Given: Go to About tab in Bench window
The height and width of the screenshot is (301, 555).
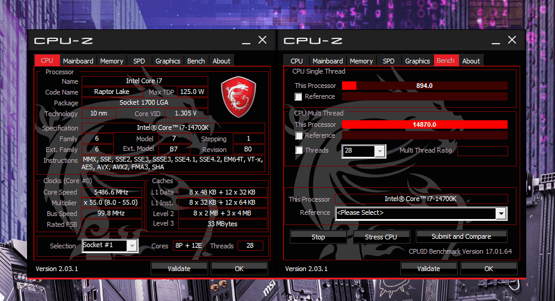Looking at the screenshot, I should coord(471,61).
